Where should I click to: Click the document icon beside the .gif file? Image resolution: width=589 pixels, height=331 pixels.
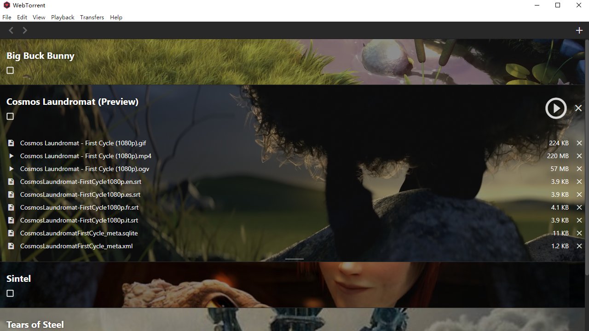11,143
